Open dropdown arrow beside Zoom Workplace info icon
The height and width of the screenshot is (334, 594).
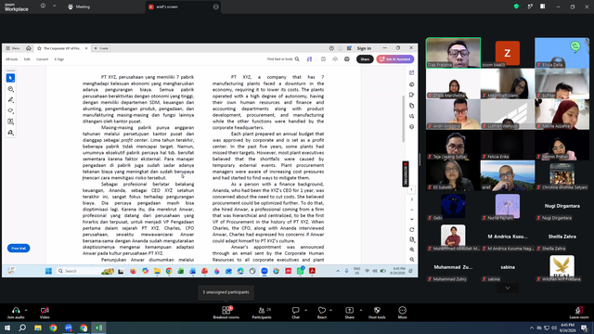pos(54,6)
